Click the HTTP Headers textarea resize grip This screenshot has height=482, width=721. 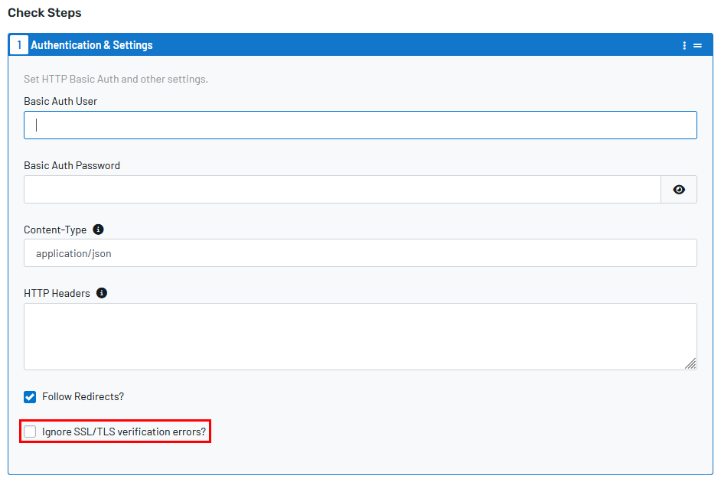click(x=690, y=363)
